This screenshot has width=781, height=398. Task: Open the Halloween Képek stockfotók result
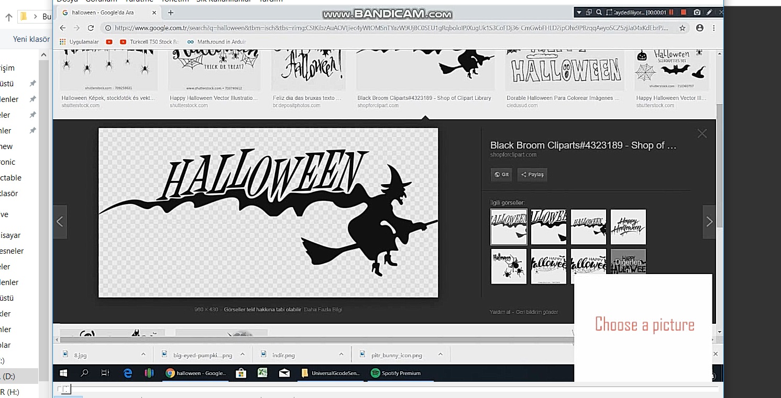click(x=107, y=98)
